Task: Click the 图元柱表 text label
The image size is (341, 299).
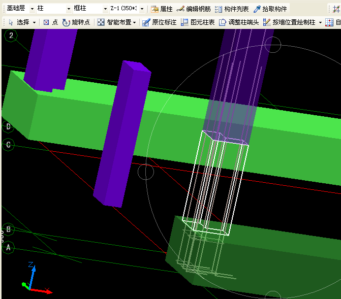Action: (202, 22)
